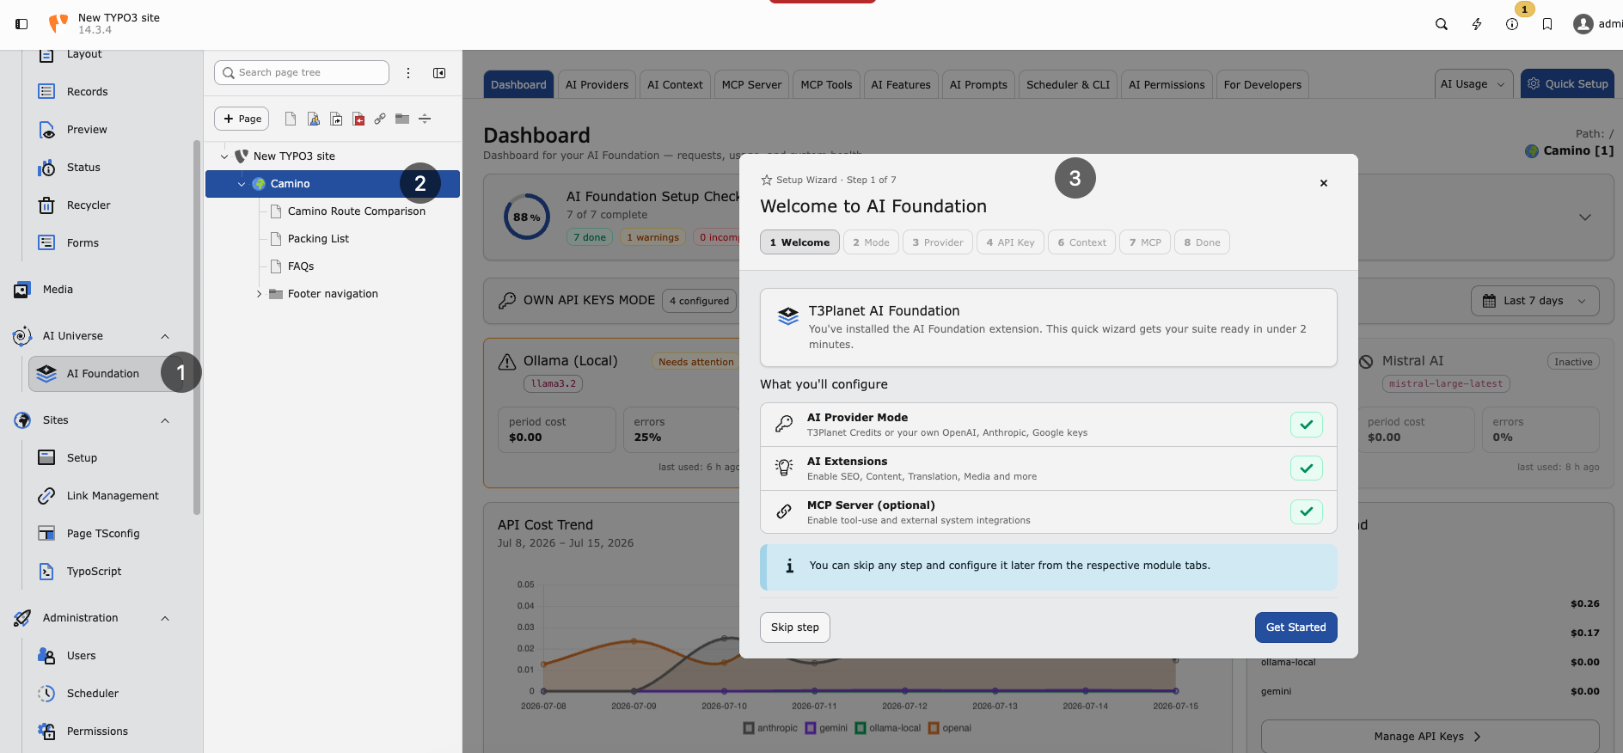
Task: Open the bookmarks icon in top bar
Action: click(1547, 24)
